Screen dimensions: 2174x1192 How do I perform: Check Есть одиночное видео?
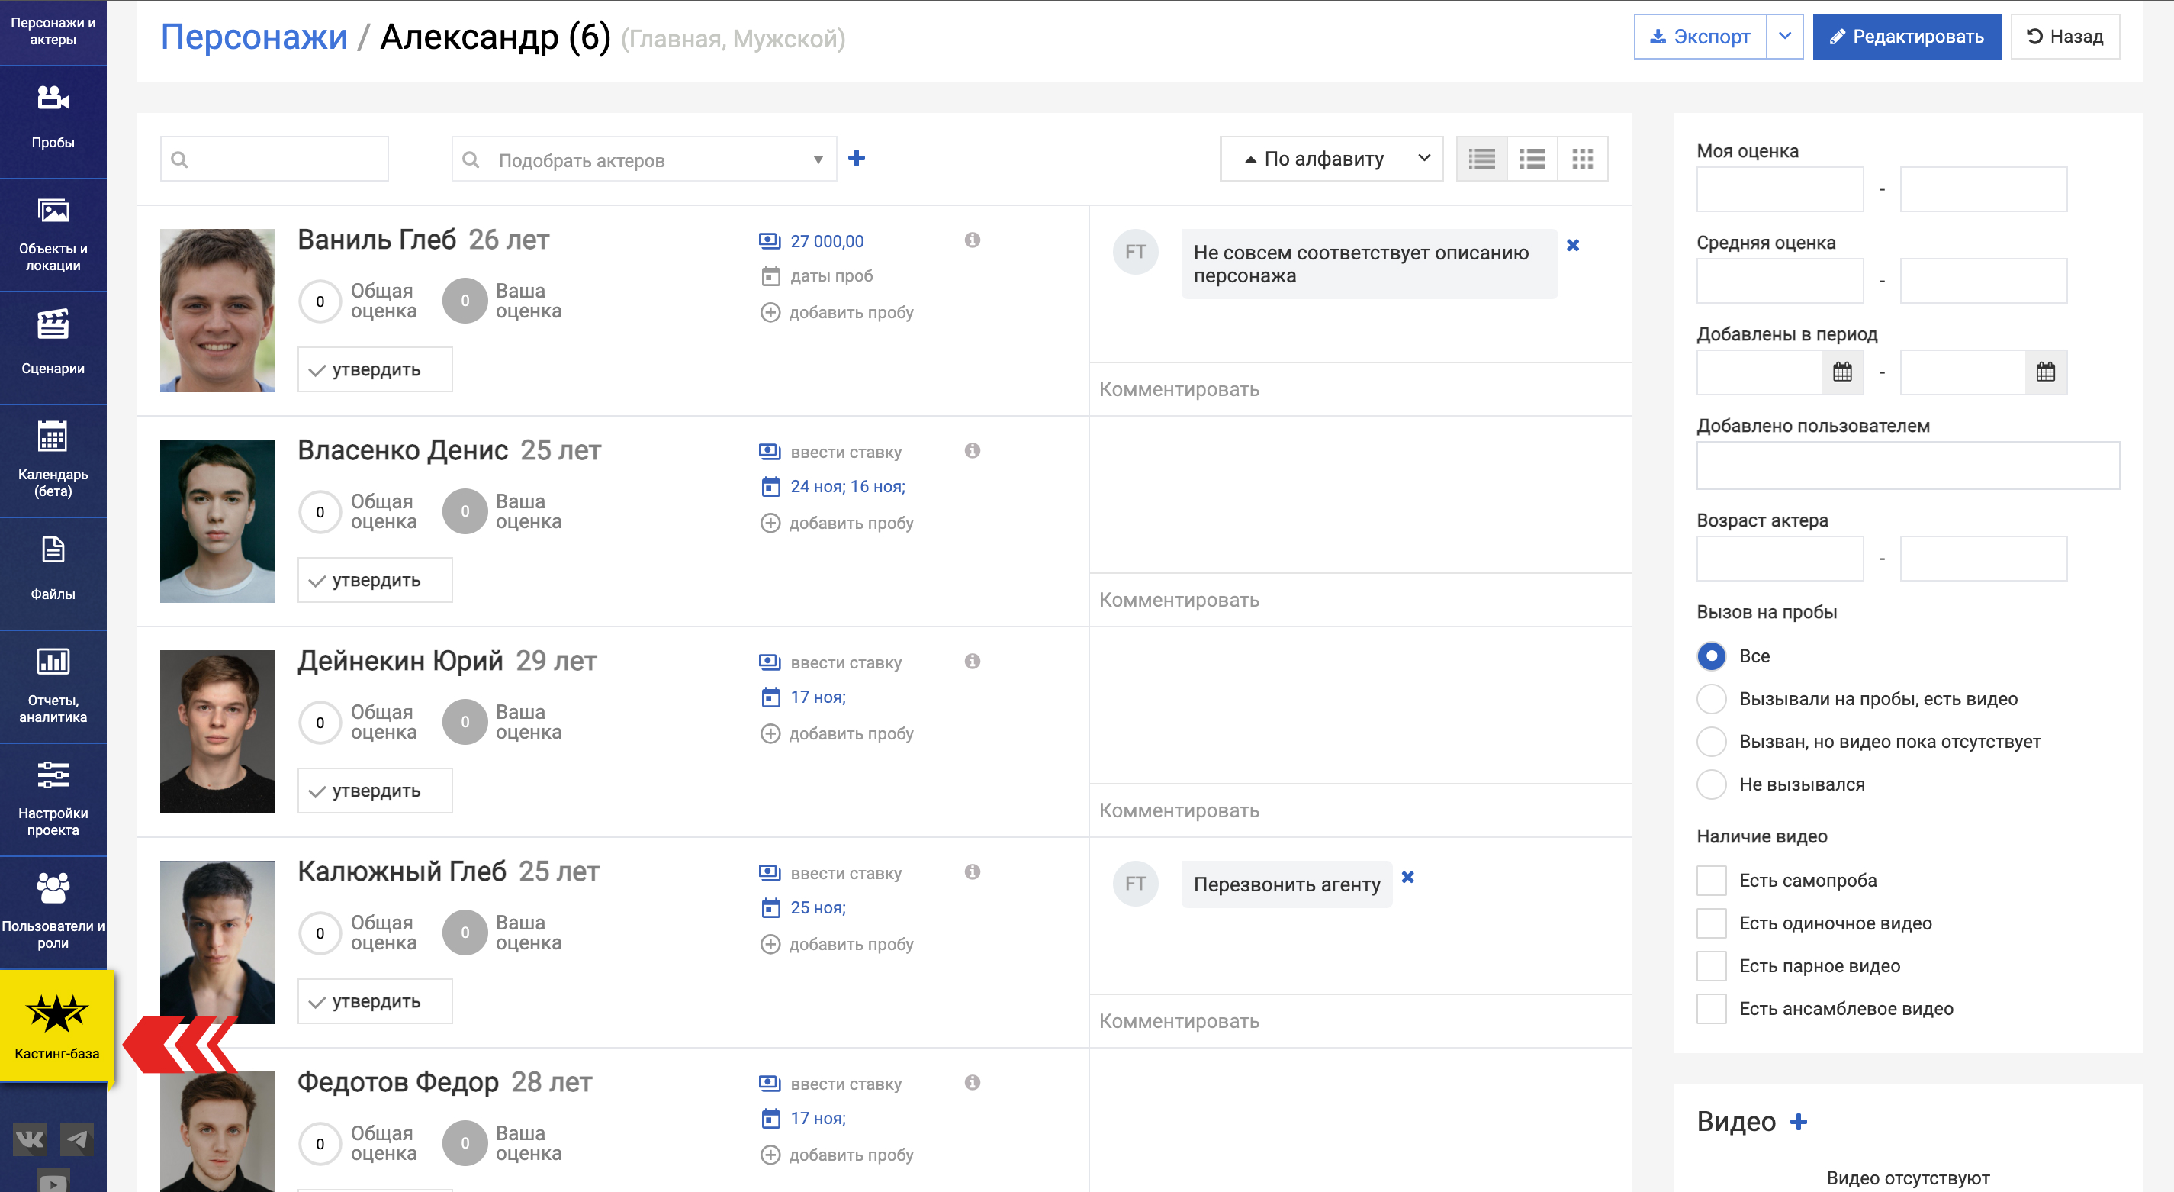[x=1712, y=923]
